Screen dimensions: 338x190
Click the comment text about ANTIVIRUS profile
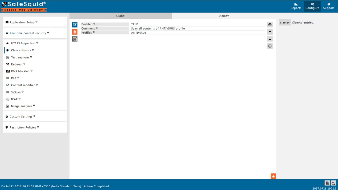click(158, 28)
